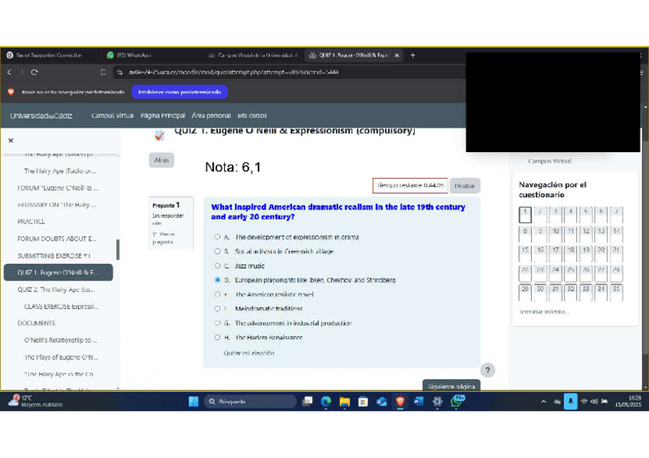Open a new browser tab with plus
The image size is (649, 458).
[413, 55]
